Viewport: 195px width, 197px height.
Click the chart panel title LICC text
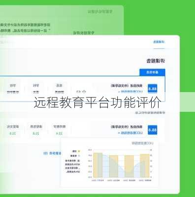142,143
